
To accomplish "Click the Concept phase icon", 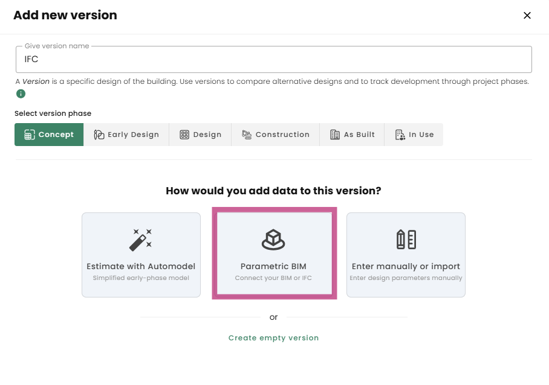I will pos(29,135).
